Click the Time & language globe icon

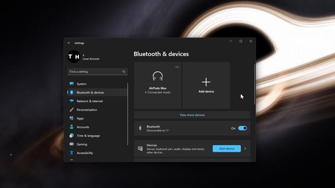[72, 136]
